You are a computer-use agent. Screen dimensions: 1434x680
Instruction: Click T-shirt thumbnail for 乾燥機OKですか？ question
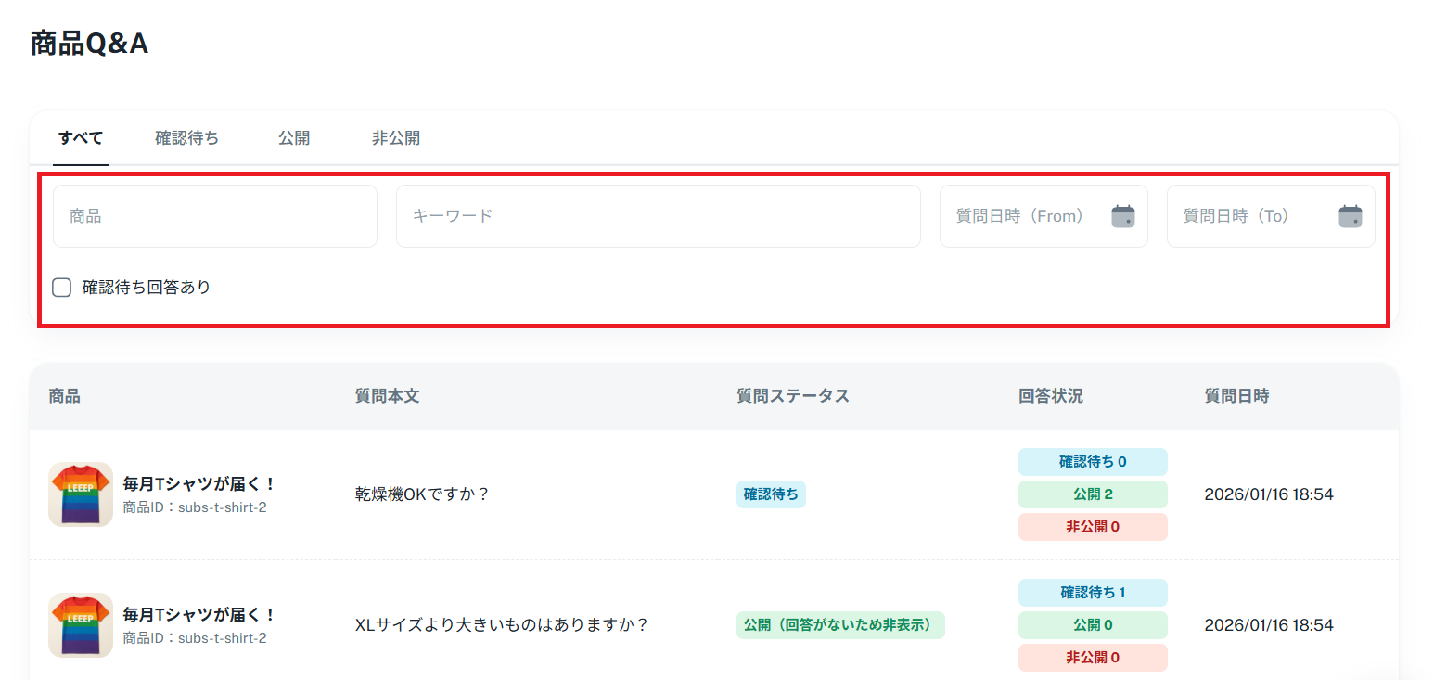[81, 494]
